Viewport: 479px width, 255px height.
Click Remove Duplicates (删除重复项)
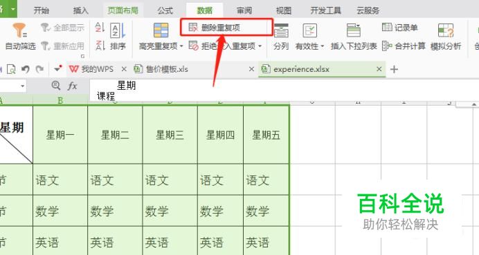tap(214, 28)
